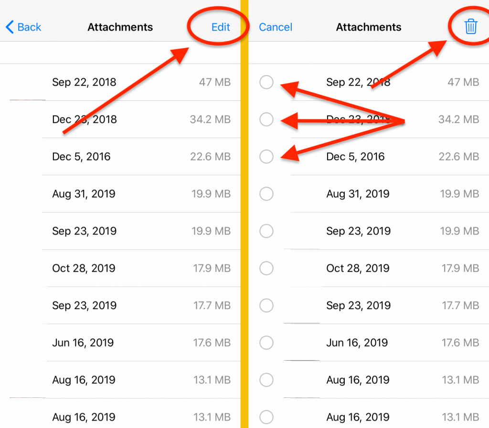Select the circle beside Aug 31, 2019
This screenshot has height=428, width=489.
(x=266, y=194)
